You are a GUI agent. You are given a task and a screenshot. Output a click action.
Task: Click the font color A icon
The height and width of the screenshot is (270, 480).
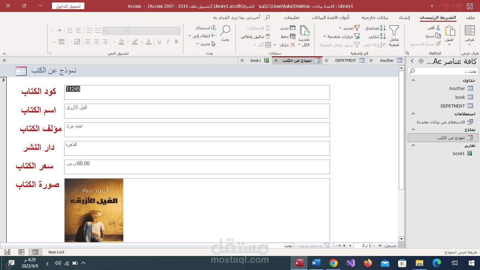149,42
